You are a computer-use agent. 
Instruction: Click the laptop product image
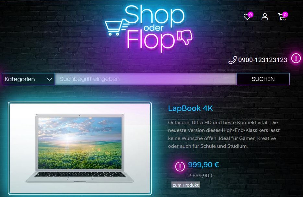80,148
